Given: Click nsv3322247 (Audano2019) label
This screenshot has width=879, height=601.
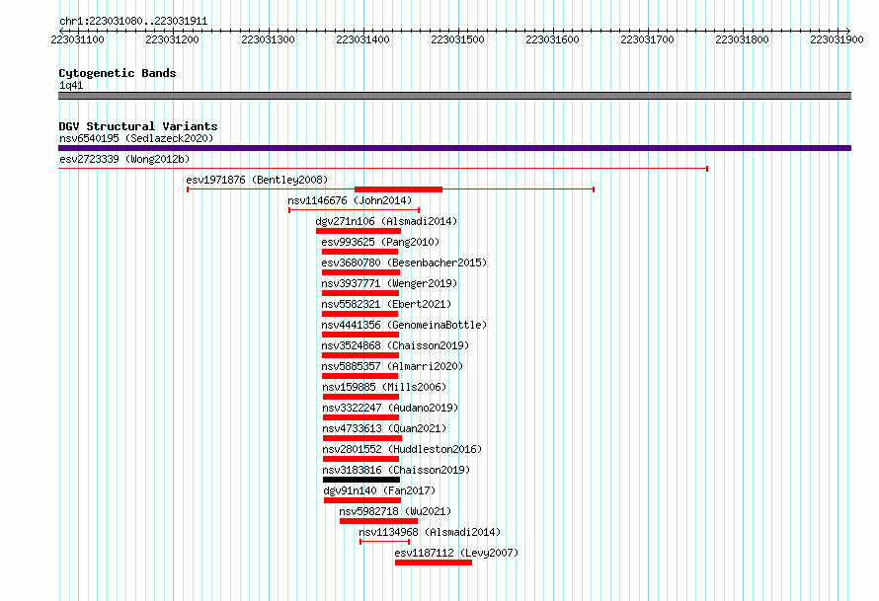Looking at the screenshot, I should click(x=390, y=408).
